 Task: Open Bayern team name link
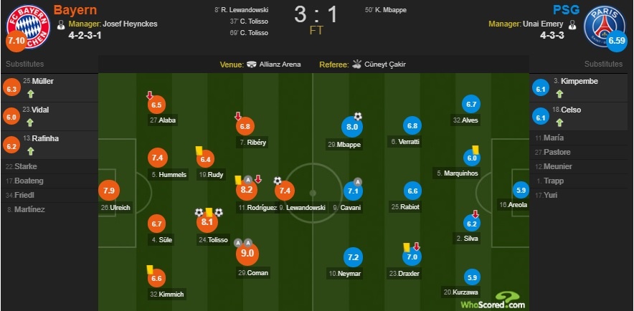(75, 11)
